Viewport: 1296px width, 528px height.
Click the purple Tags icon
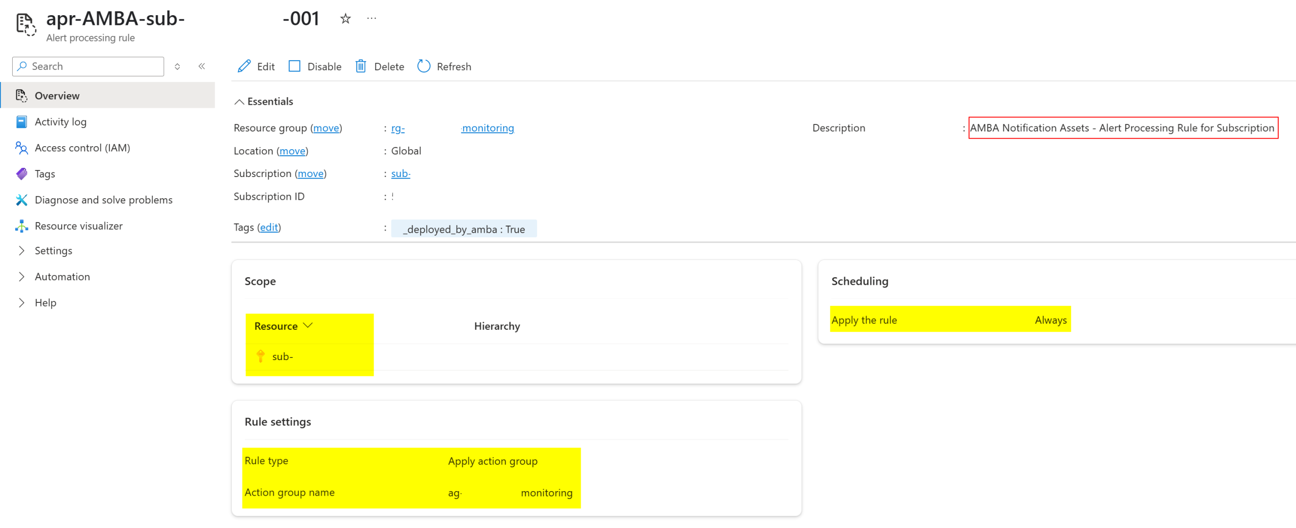tap(21, 174)
